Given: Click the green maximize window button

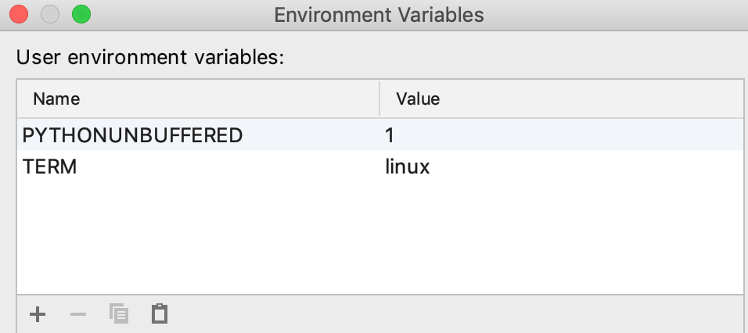Looking at the screenshot, I should click(81, 14).
